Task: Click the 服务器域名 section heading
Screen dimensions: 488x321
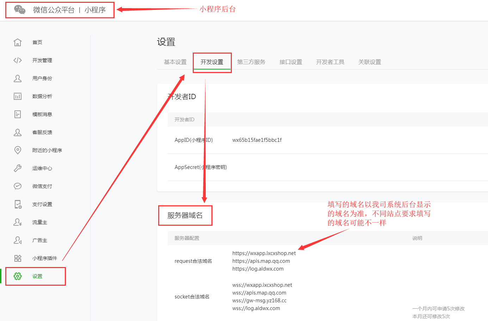Action: tap(185, 216)
